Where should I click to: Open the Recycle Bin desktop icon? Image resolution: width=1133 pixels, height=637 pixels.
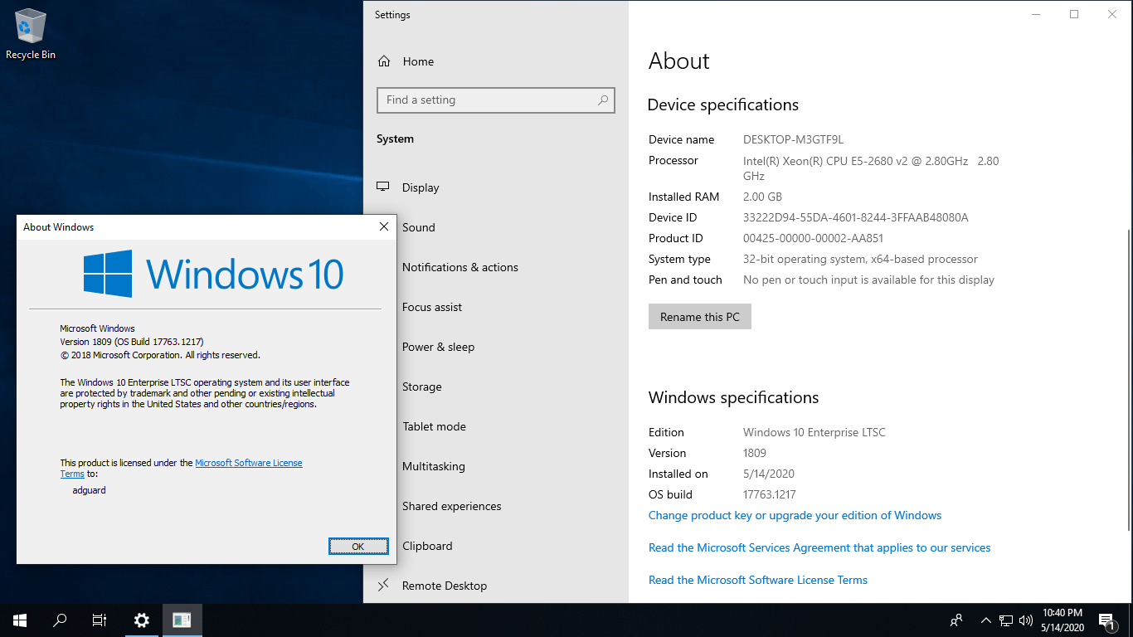(x=31, y=33)
